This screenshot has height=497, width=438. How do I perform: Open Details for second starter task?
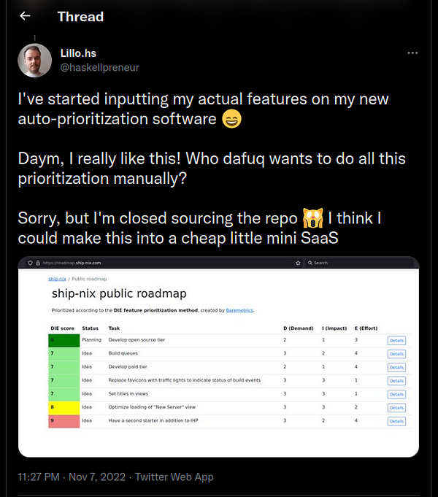pyautogui.click(x=396, y=421)
